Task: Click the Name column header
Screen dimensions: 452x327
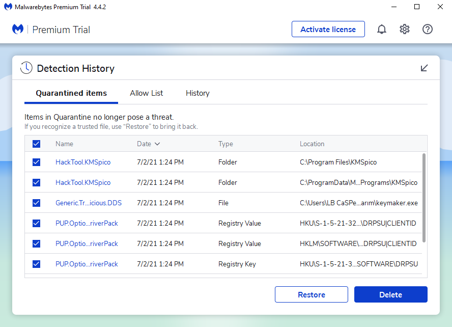Action: [64, 144]
